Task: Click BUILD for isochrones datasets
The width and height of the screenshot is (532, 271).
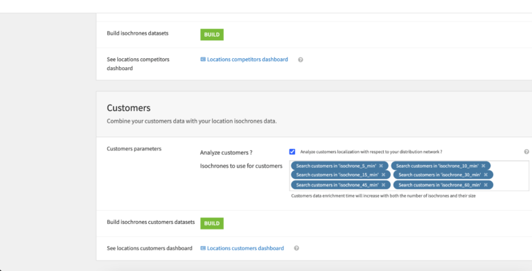Action: 212,35
